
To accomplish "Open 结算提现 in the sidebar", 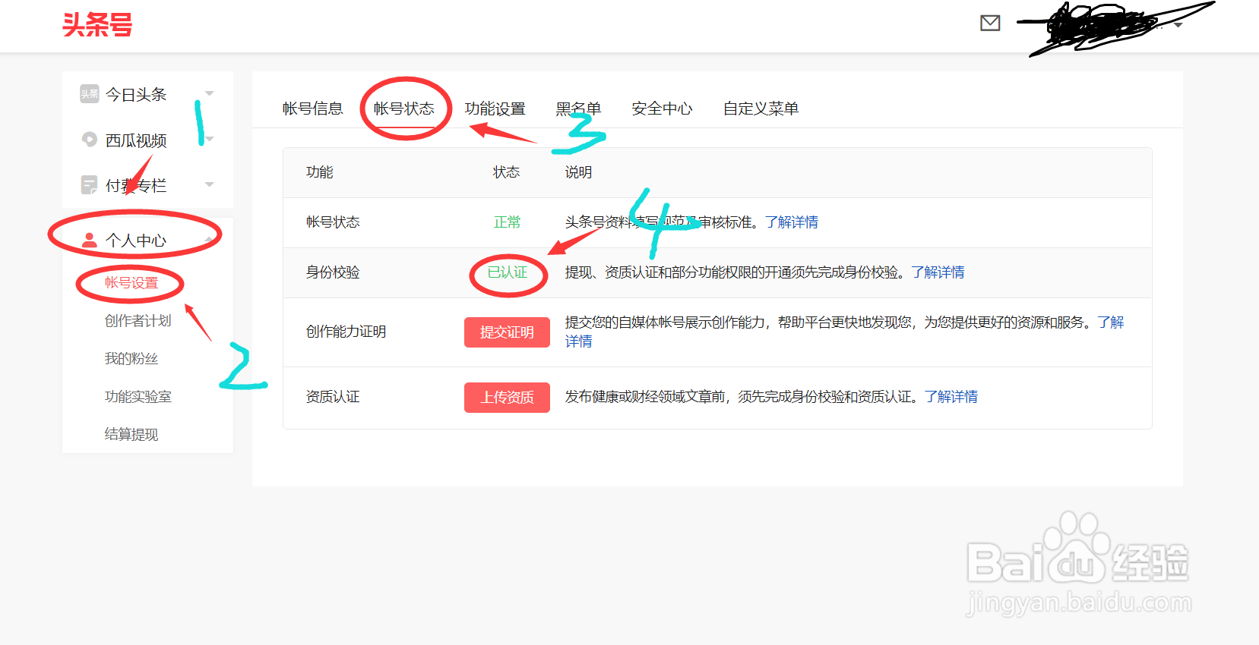I will click(x=131, y=435).
